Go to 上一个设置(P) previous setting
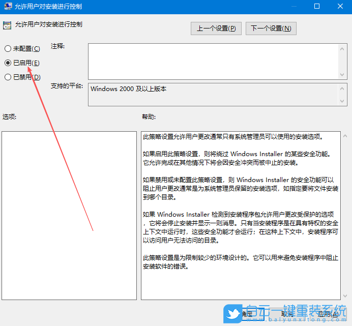This screenshot has height=326, width=352. [x=216, y=28]
